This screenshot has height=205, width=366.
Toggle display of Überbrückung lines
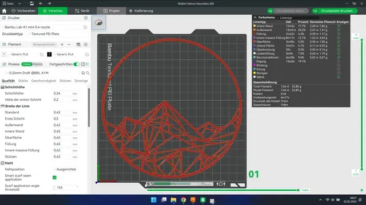339,50
